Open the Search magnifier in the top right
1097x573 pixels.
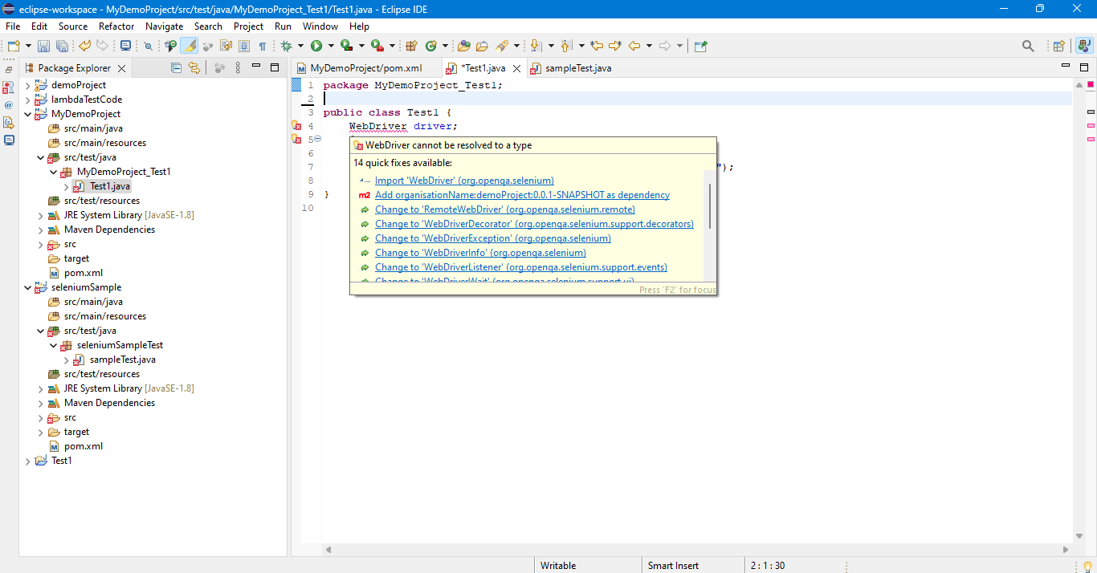pyautogui.click(x=1028, y=47)
